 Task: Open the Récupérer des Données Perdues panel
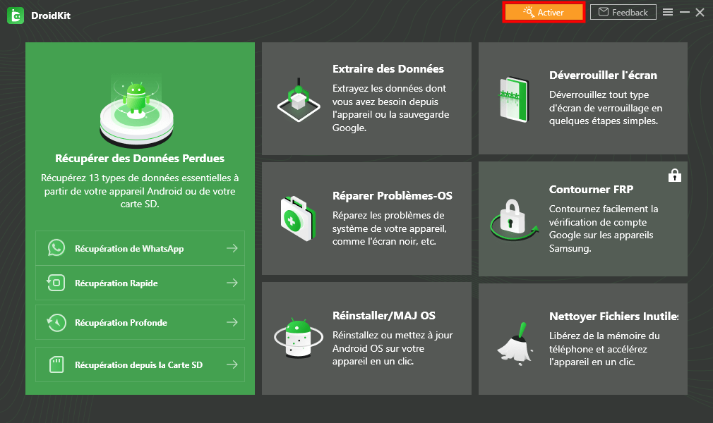click(x=140, y=159)
